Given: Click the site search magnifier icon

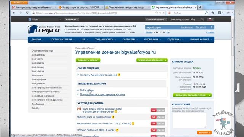Looking at the screenshot, I should click(x=202, y=19).
